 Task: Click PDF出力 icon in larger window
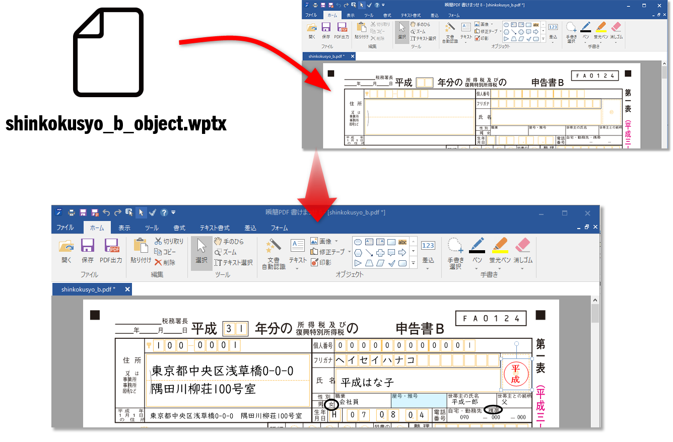pos(111,251)
